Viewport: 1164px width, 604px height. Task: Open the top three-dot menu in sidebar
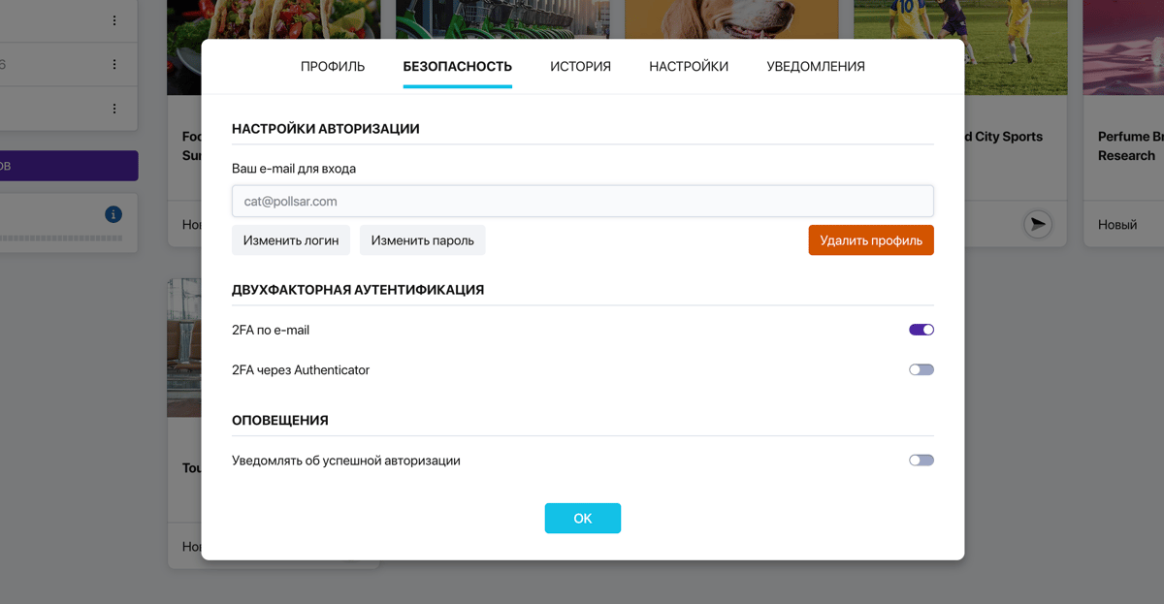click(114, 20)
